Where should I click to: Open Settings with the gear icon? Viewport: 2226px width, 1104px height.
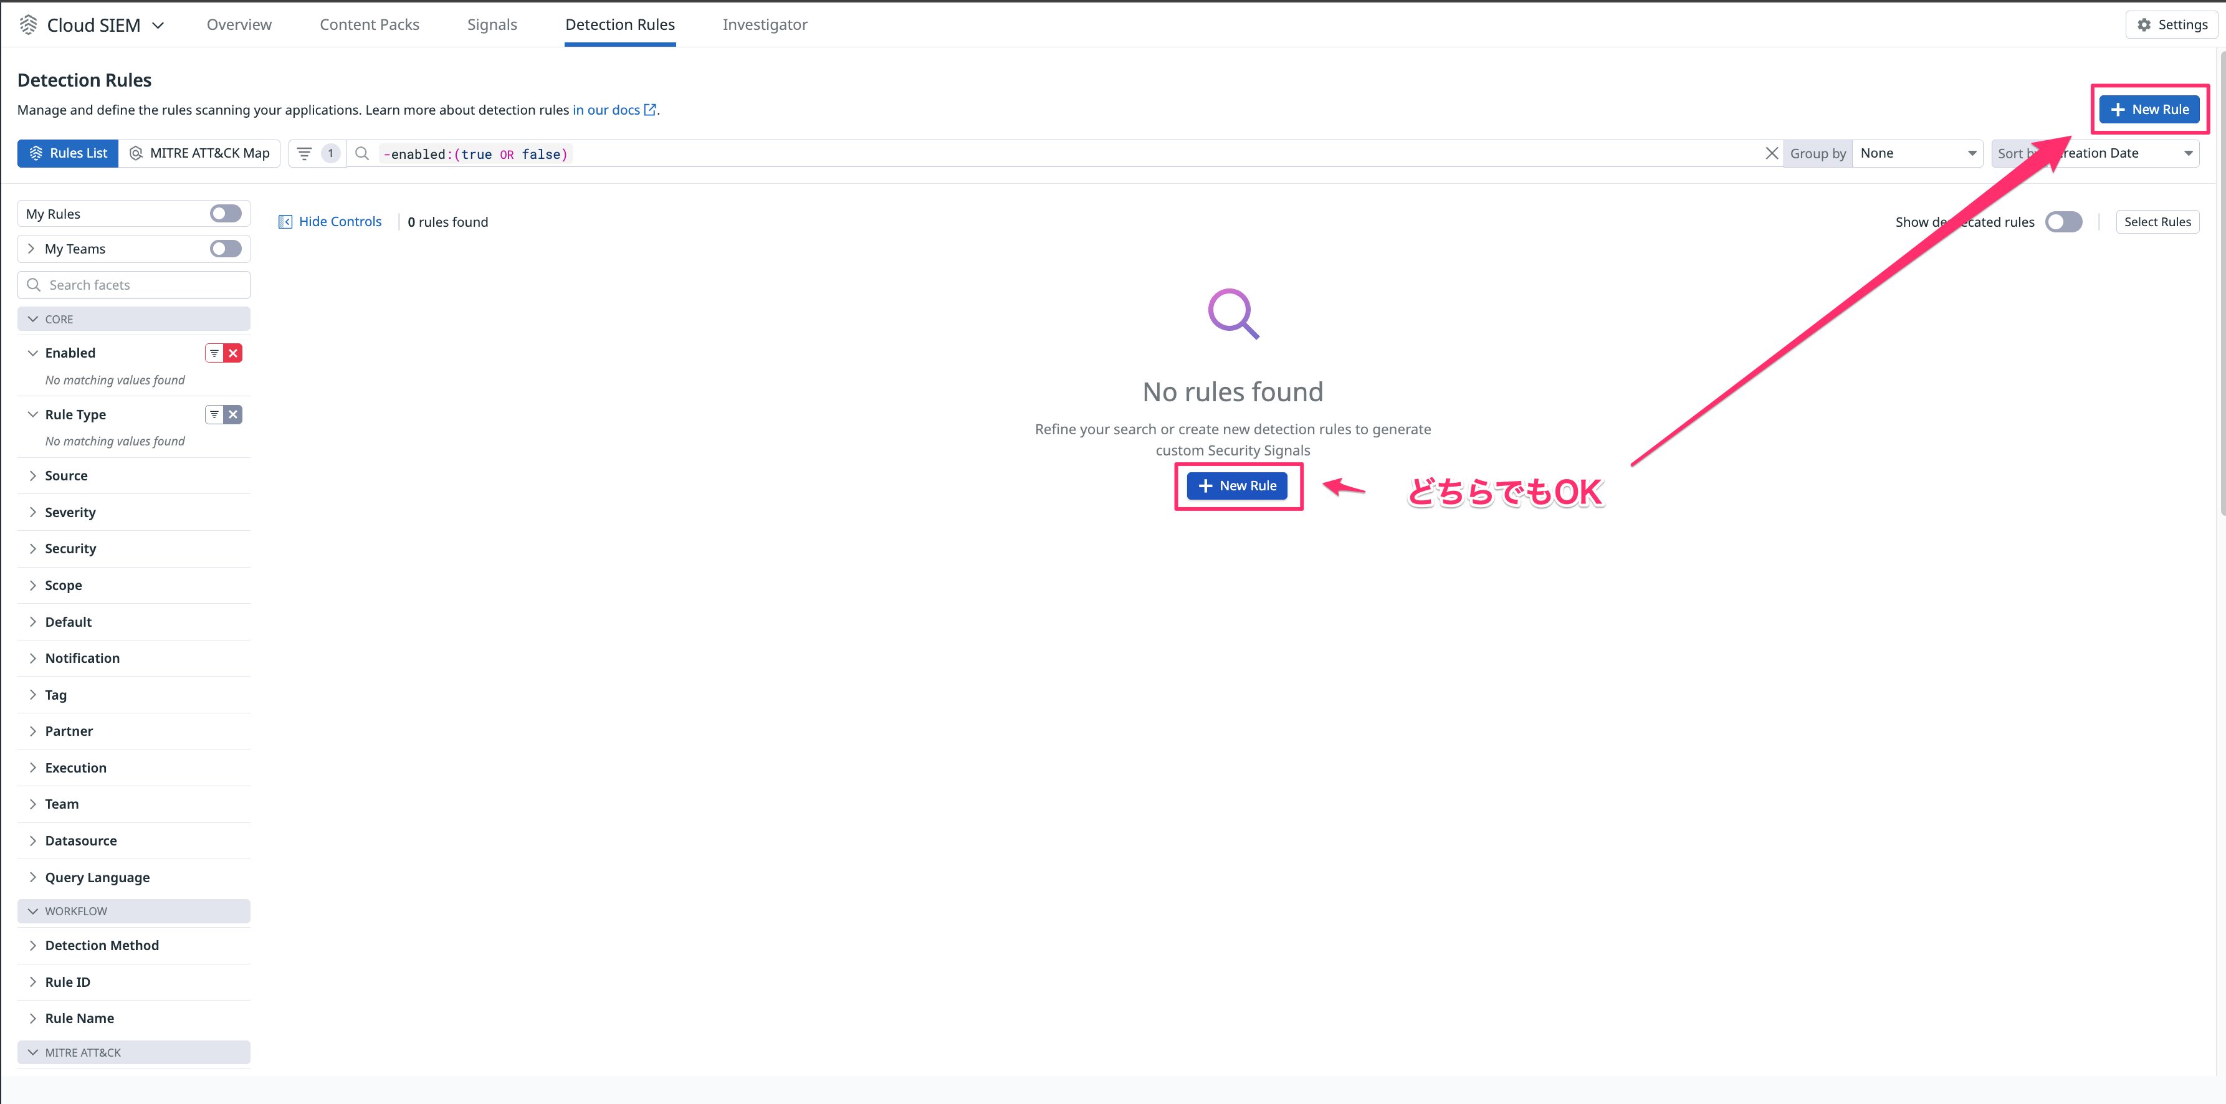(2144, 25)
